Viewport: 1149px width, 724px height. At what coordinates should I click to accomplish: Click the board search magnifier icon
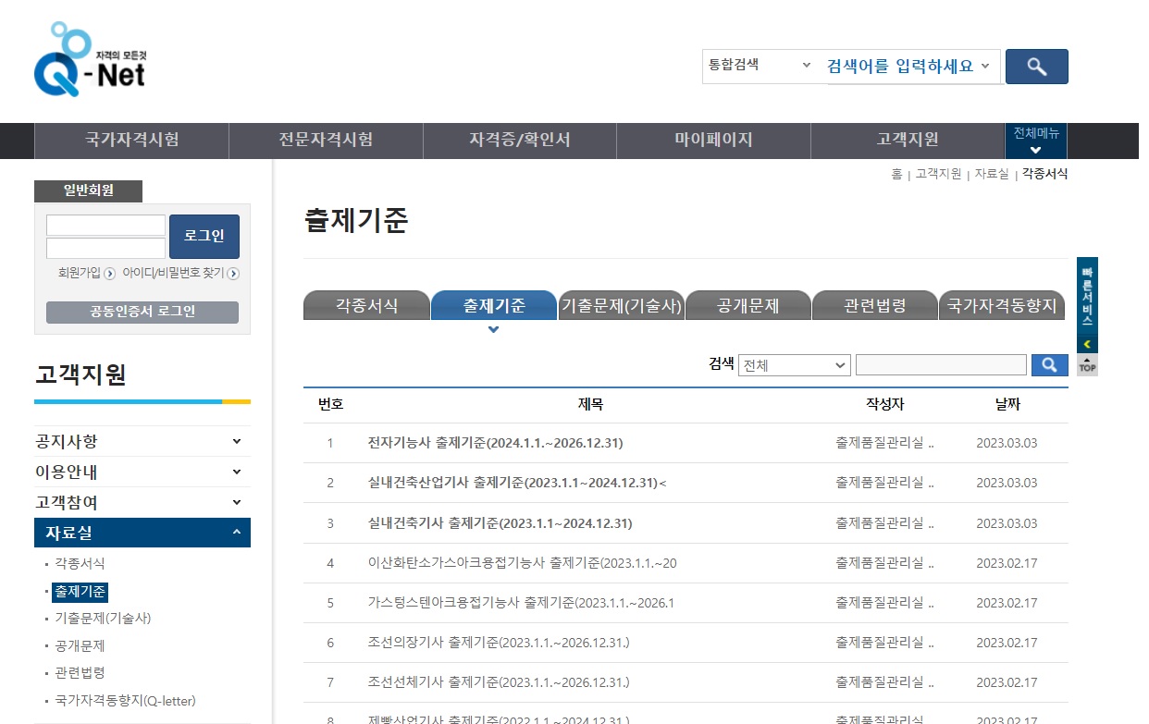[x=1048, y=364]
